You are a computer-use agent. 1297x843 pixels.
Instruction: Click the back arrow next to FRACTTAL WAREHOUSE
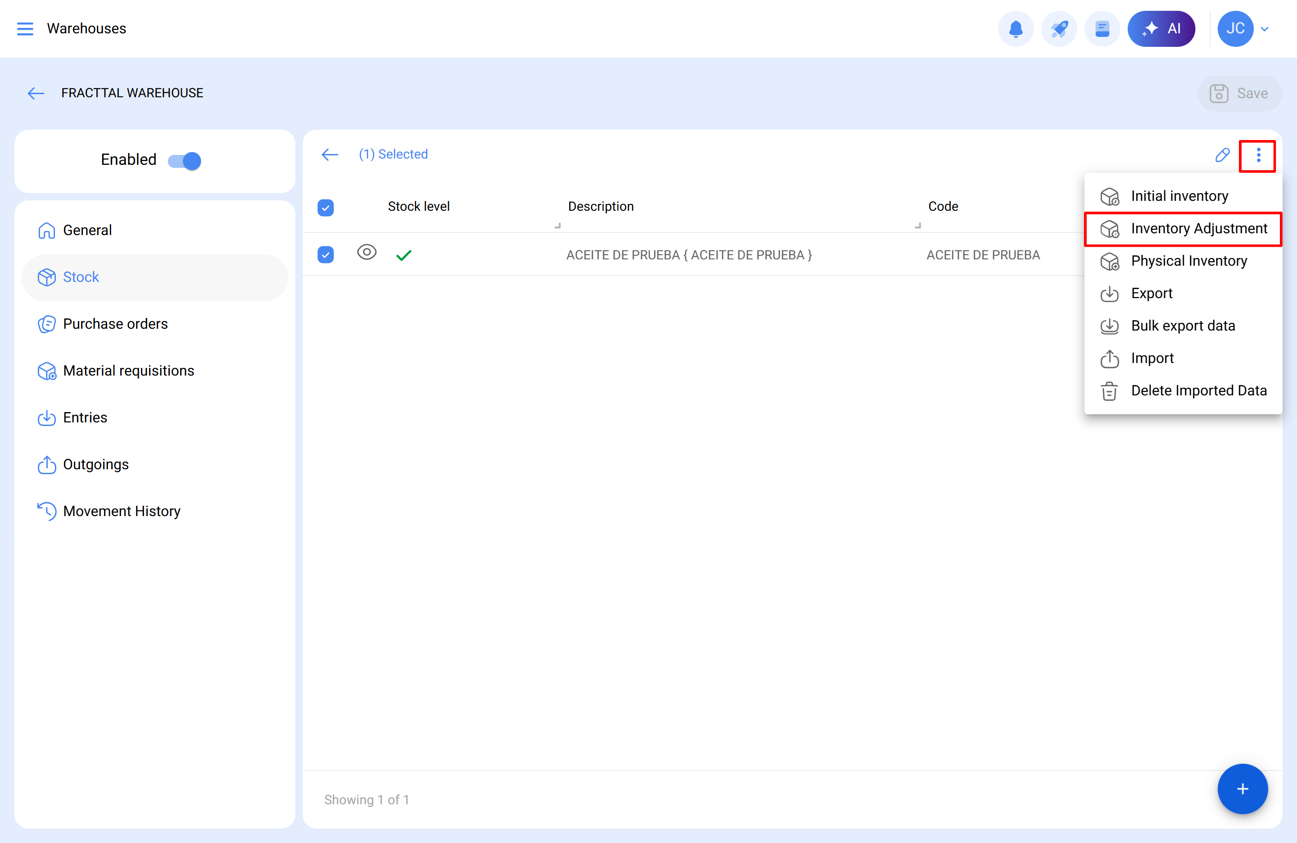pos(36,93)
